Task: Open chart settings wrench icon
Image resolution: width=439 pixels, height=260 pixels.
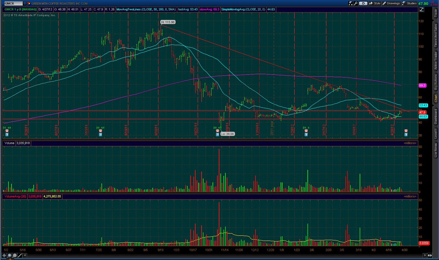Action: (356, 3)
